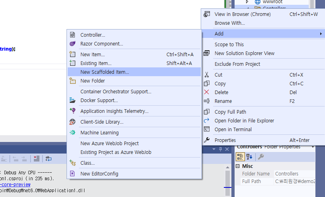Choose Container Orchestrator Support...
This screenshot has width=325, height=197.
click(x=134, y=92)
